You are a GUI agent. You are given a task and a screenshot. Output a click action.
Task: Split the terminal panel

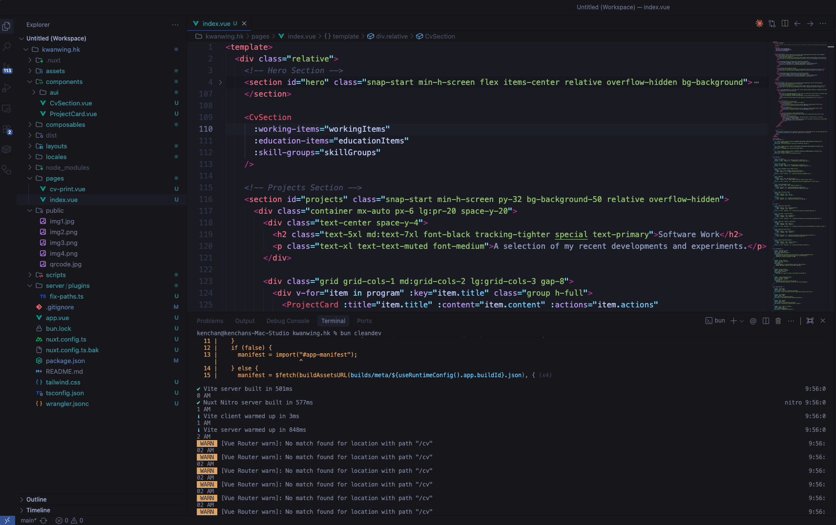click(766, 321)
